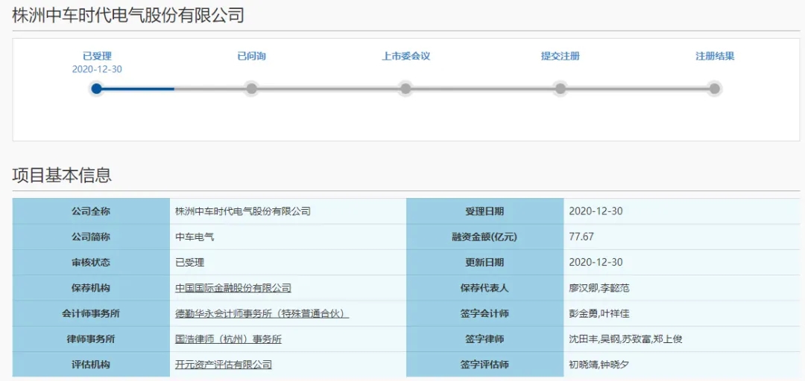
Task: Click the 77.67 financing amount value
Action: [x=581, y=237]
